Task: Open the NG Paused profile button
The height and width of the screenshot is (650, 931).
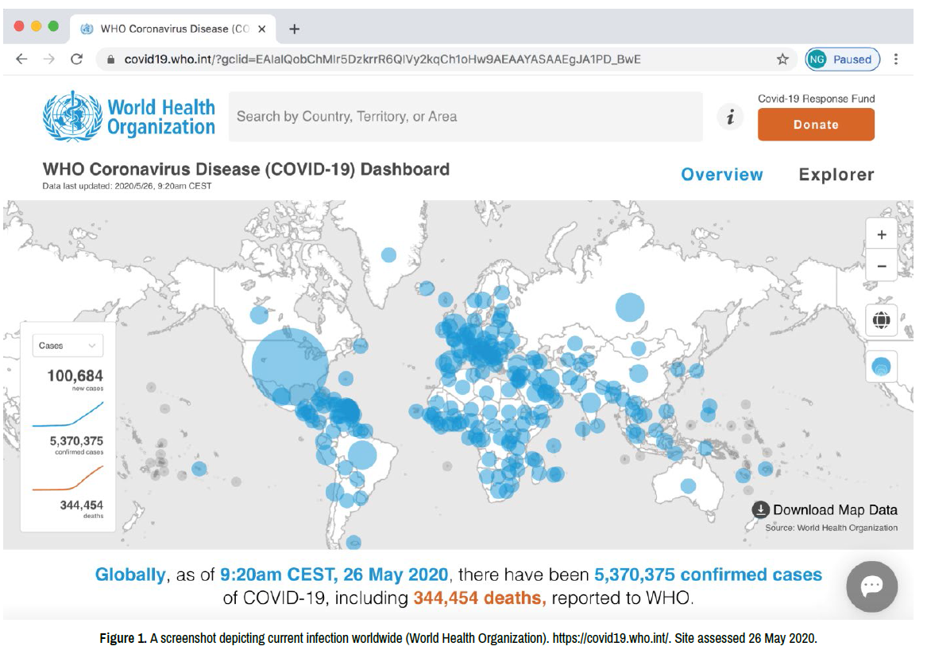Action: 842,59
